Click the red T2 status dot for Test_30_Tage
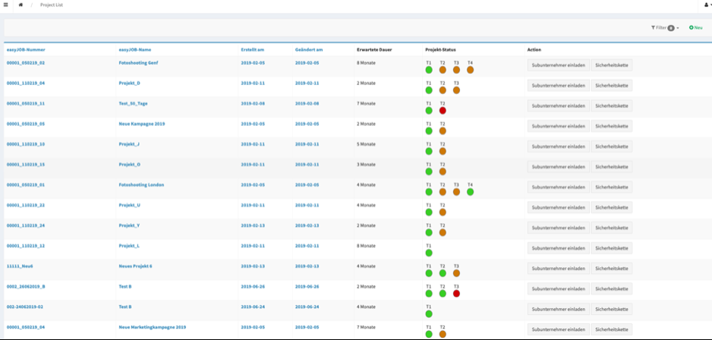 point(443,110)
